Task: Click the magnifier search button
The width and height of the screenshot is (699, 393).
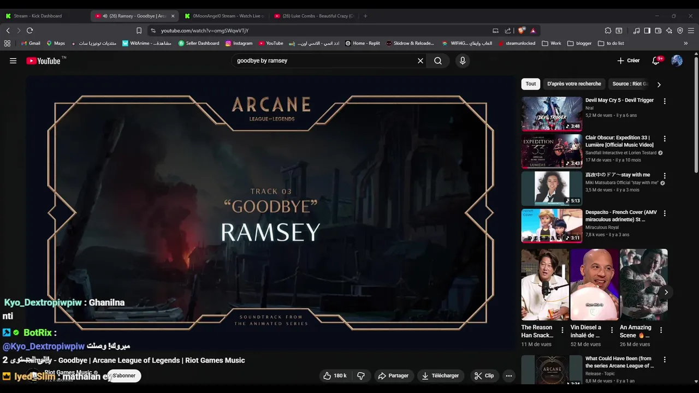Action: 438,61
